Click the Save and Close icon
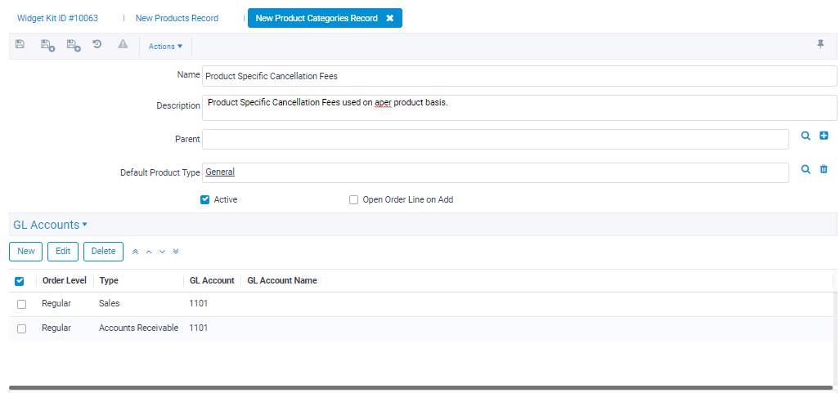This screenshot has width=840, height=393. pos(47,46)
